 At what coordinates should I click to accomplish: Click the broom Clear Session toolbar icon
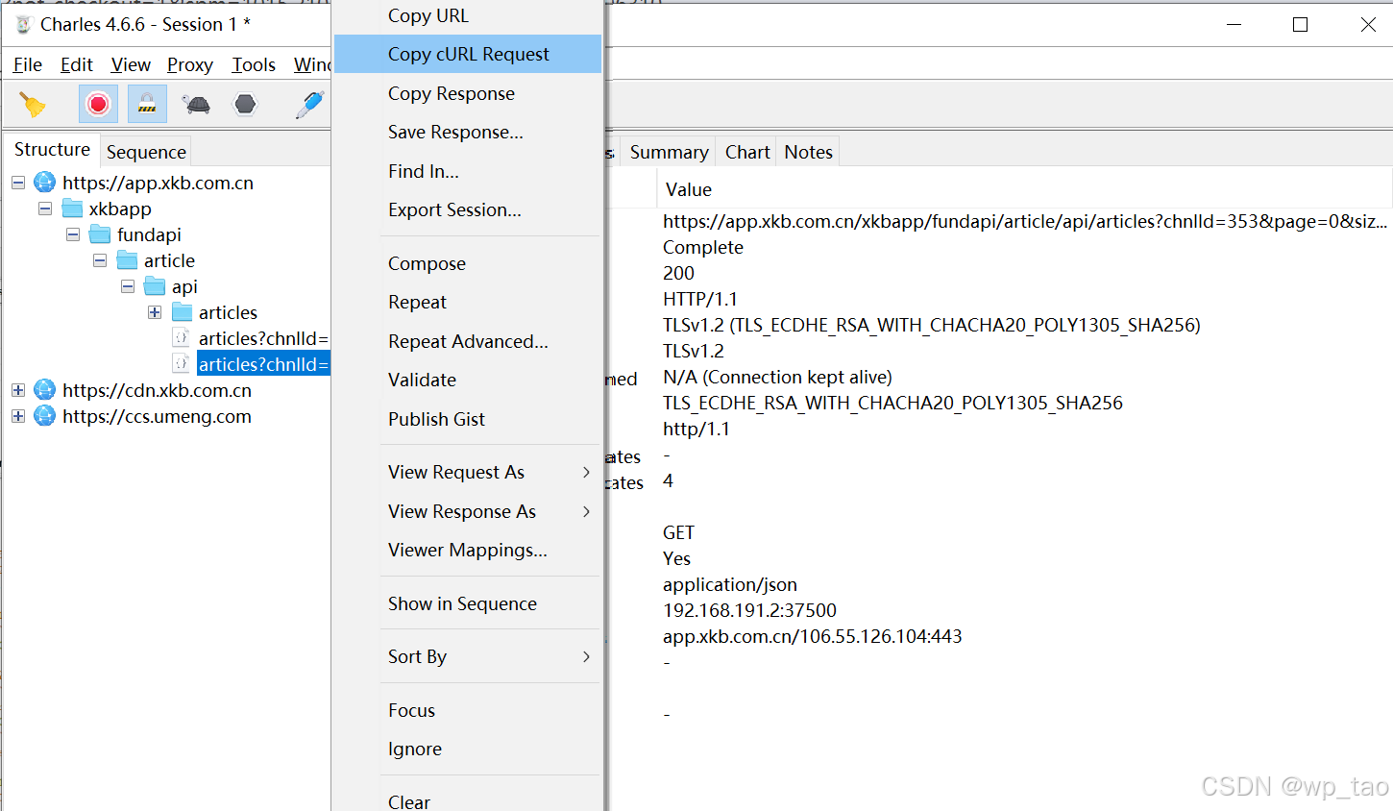pyautogui.click(x=33, y=104)
